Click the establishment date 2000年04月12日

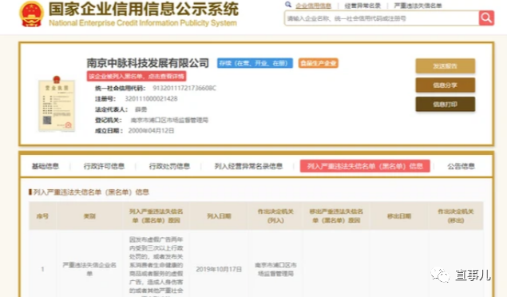pyautogui.click(x=152, y=131)
